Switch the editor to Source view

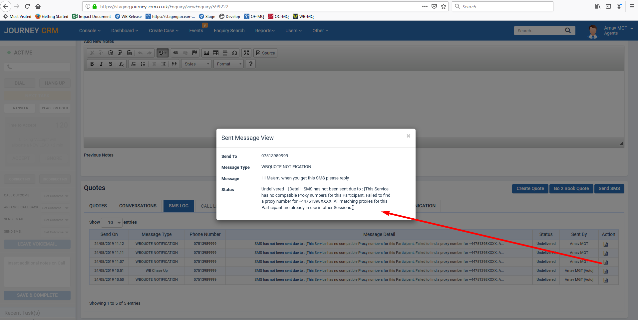tap(265, 53)
